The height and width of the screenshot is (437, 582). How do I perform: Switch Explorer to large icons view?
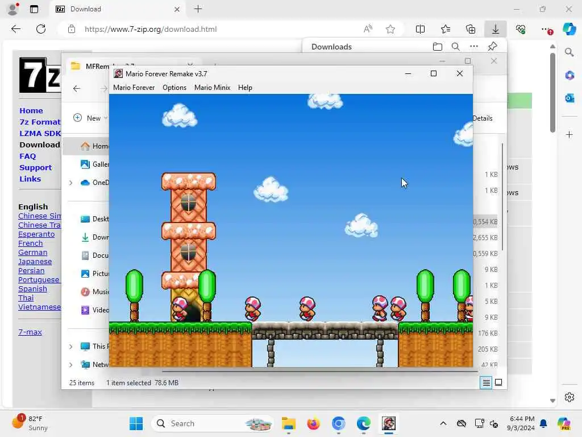498,382
